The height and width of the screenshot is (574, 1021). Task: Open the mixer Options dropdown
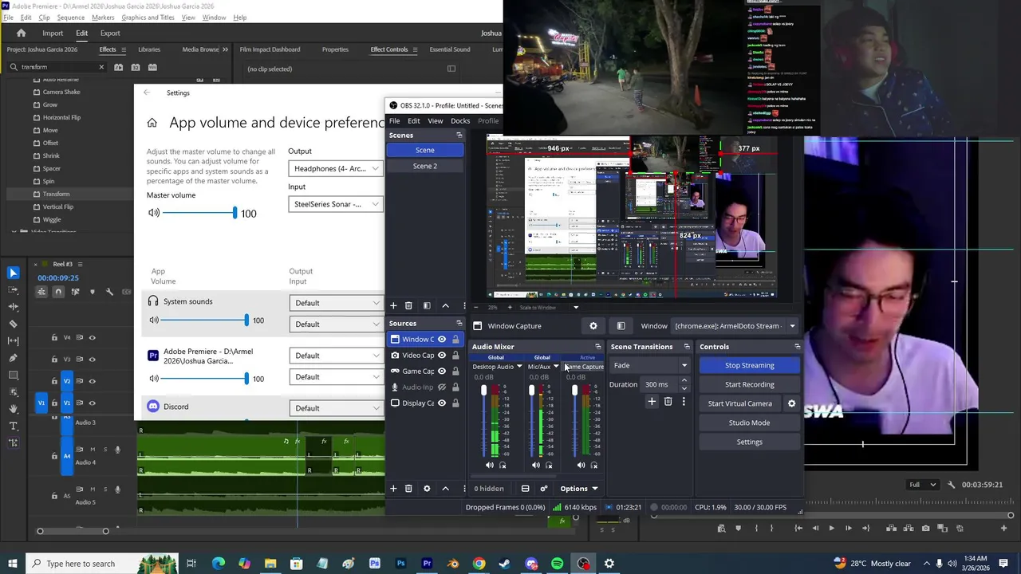(x=579, y=489)
